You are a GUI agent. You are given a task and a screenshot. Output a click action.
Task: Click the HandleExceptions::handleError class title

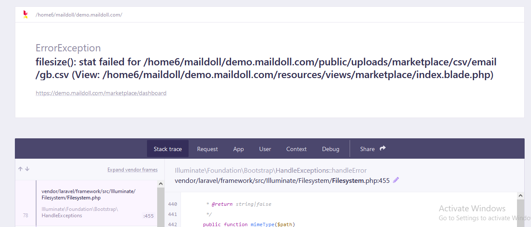[271, 171]
